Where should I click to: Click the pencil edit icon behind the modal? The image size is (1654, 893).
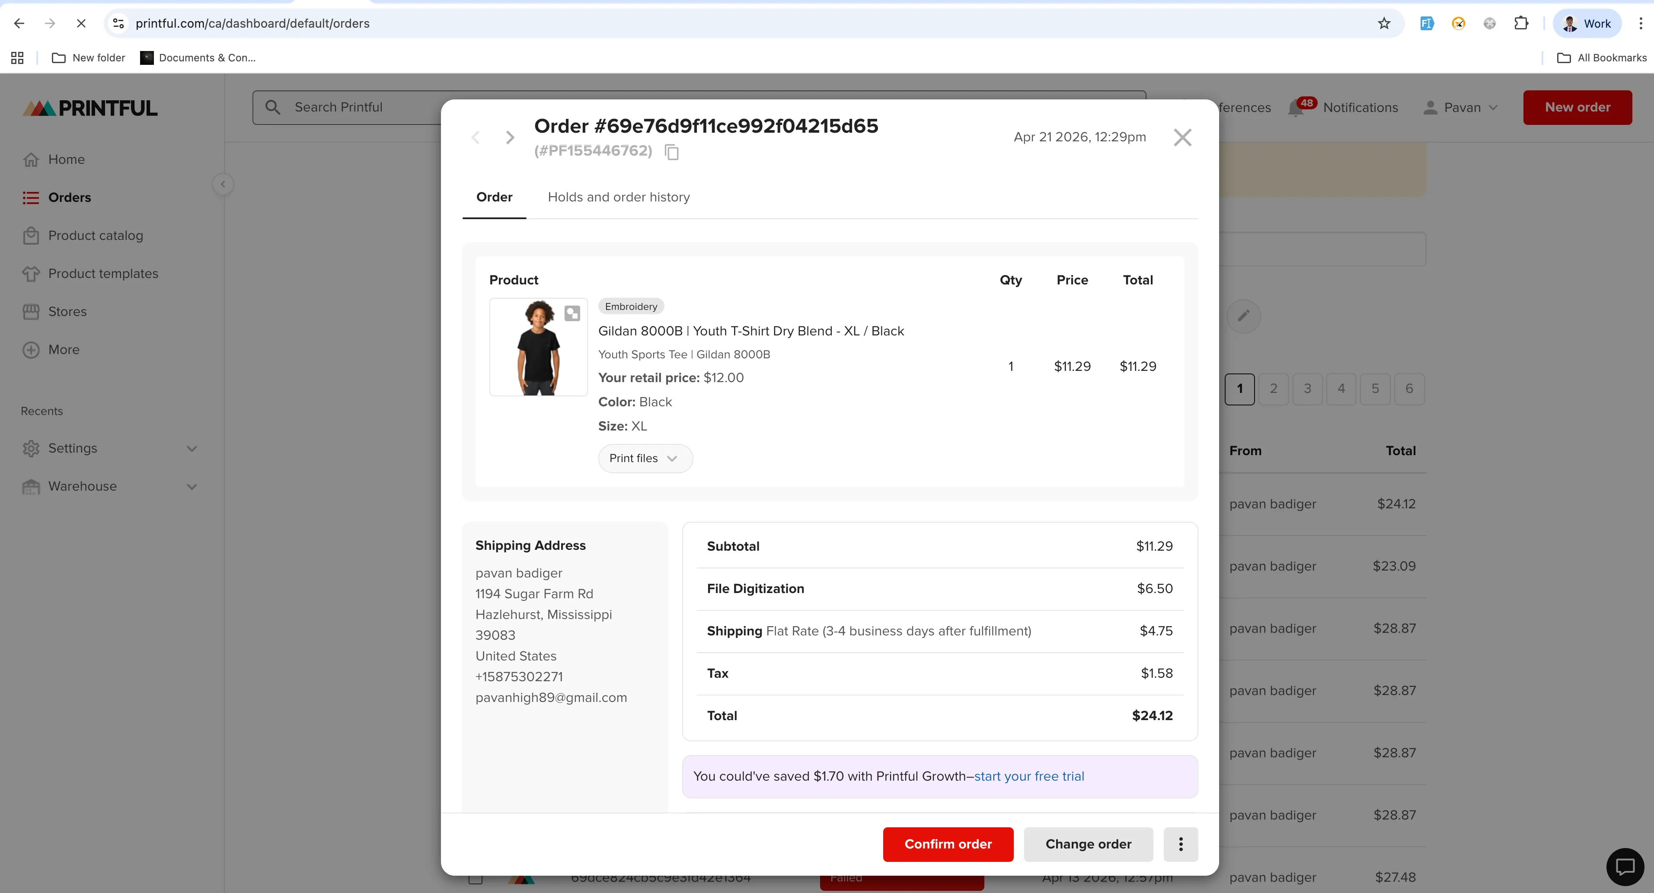pos(1243,316)
